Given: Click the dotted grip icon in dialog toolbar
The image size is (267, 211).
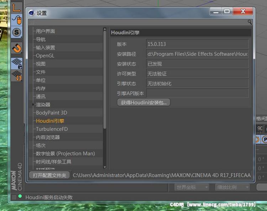Looking at the screenshot, I should tap(32, 22).
